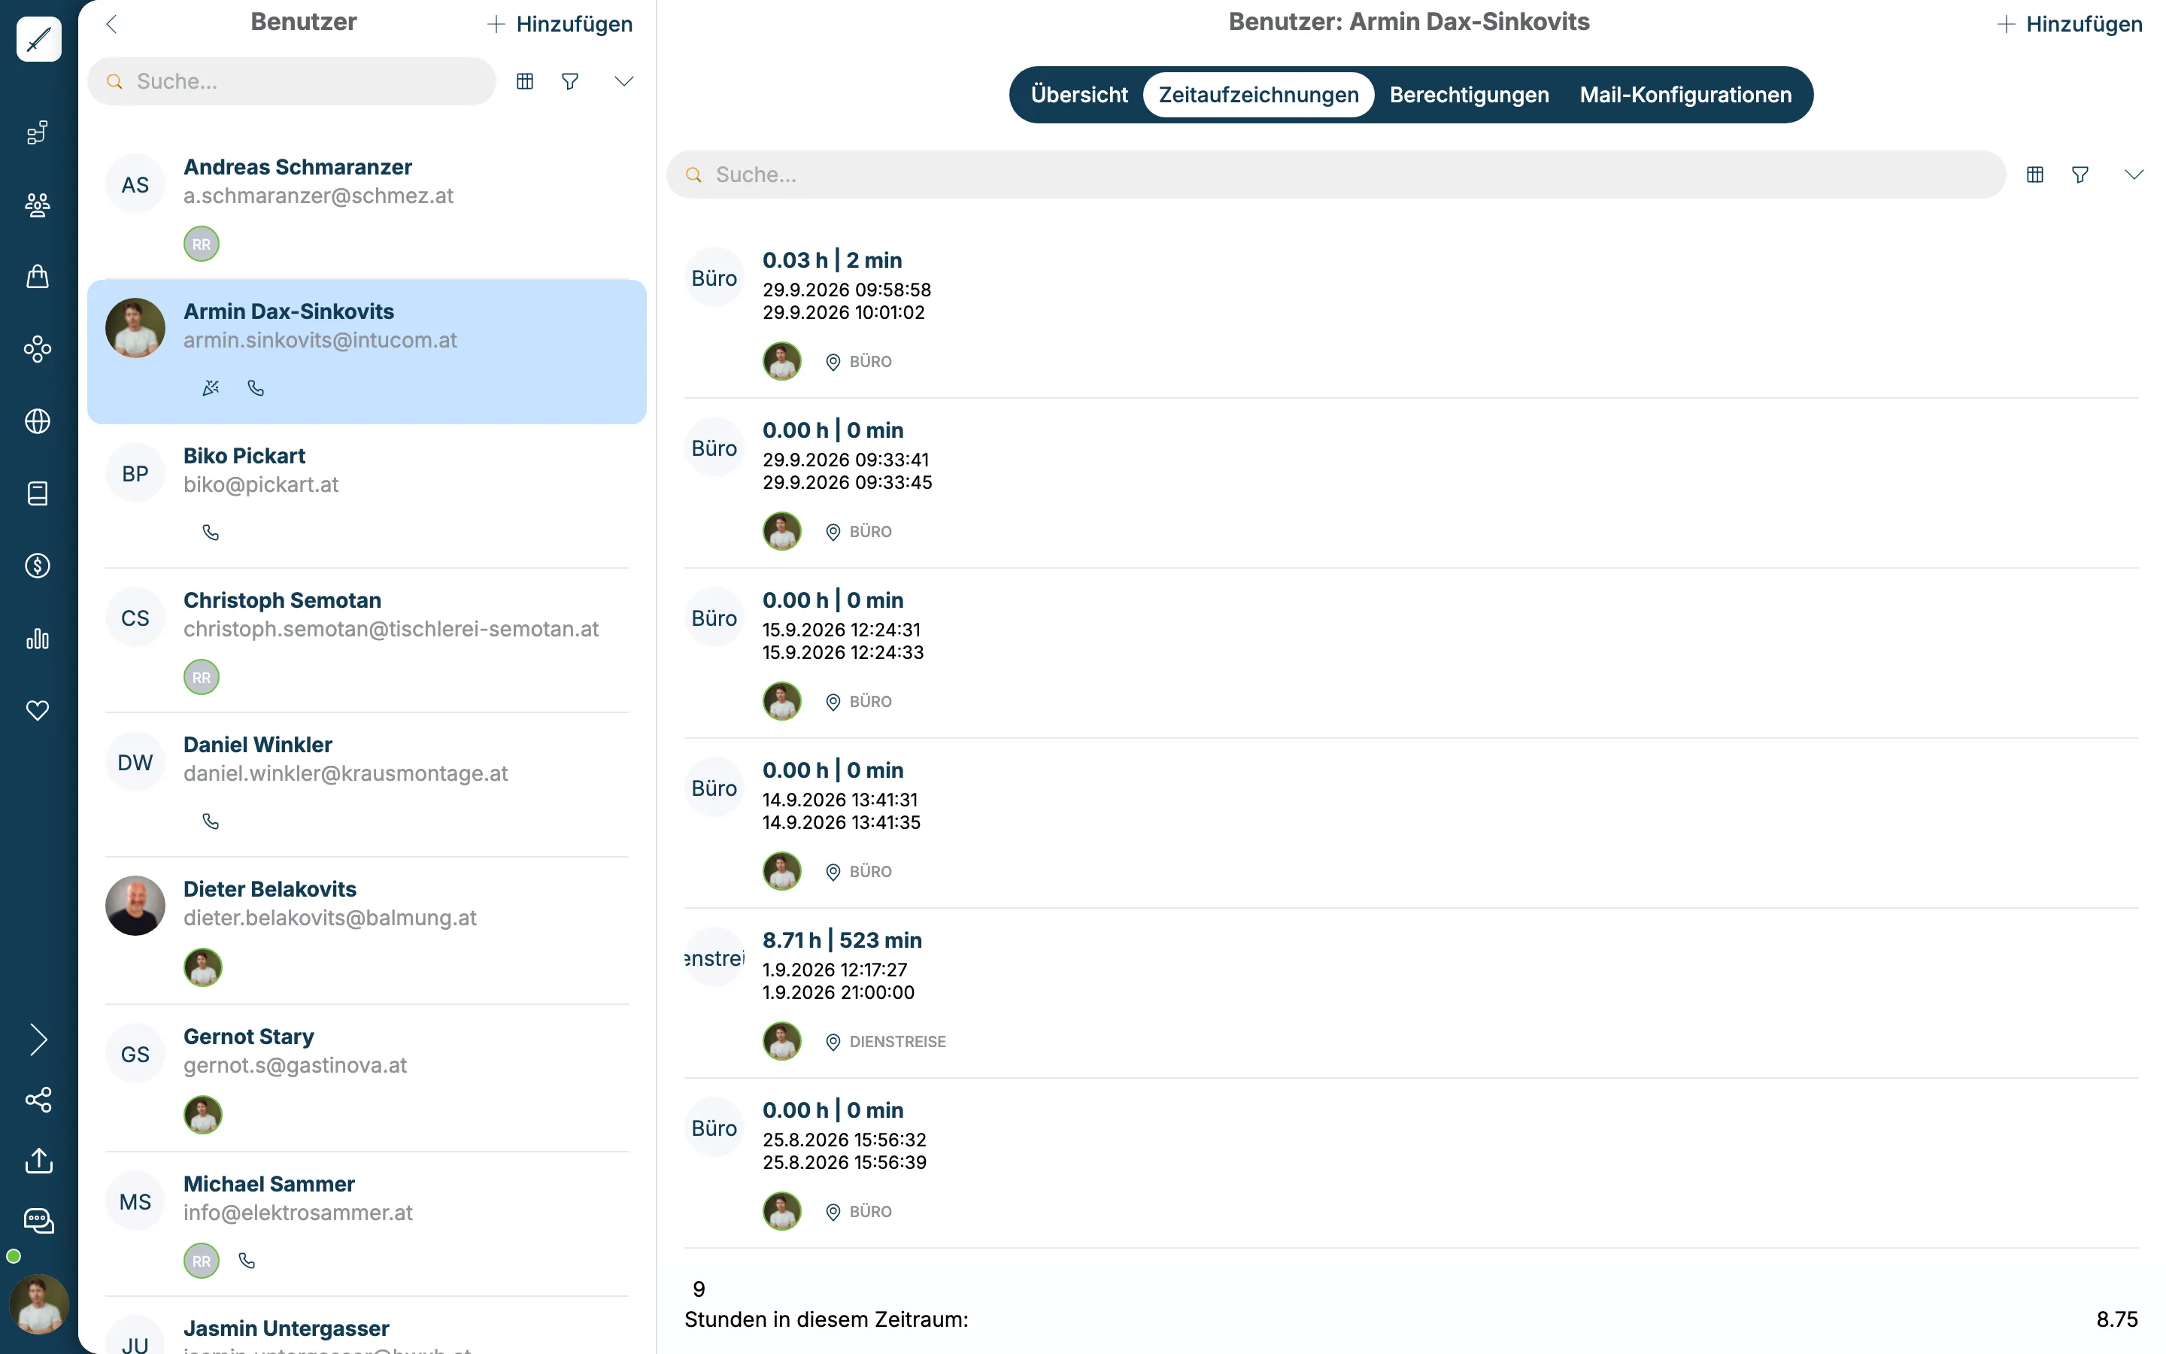Click the RR badge under Andreas Schmaranzer

tap(202, 244)
